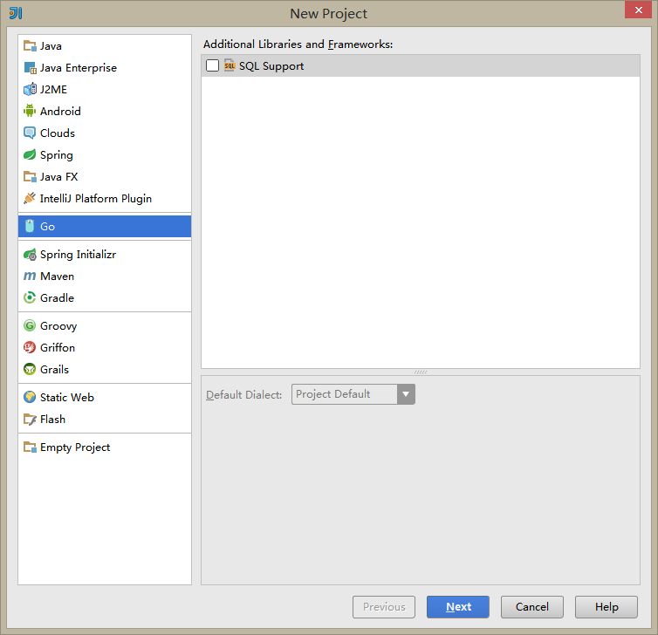Select the Flash folder icon

click(x=30, y=419)
